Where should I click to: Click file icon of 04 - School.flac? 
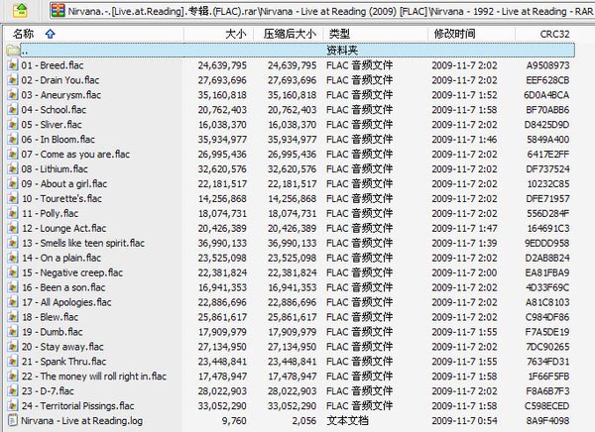[13, 110]
